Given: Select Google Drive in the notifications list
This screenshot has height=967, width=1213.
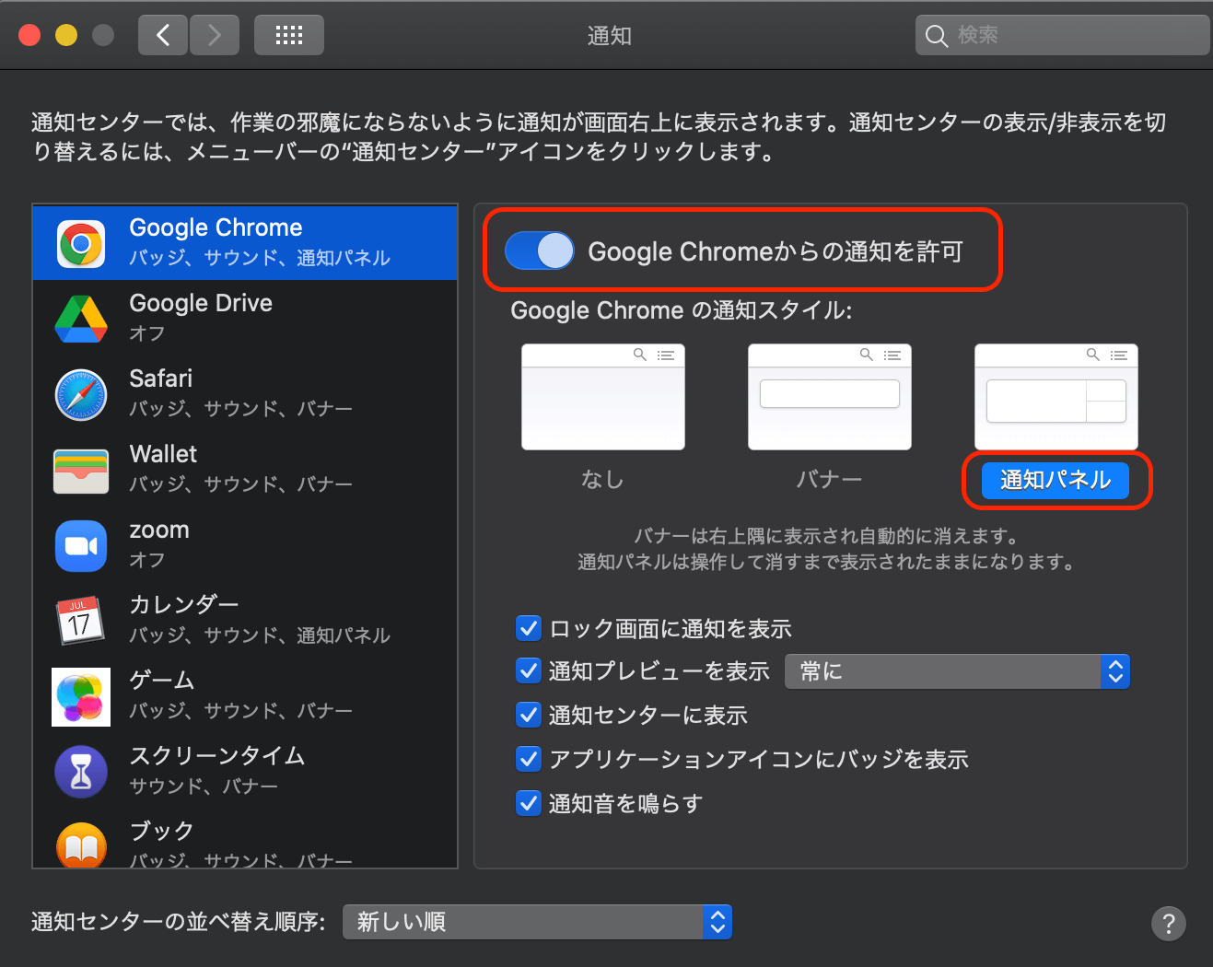Looking at the screenshot, I should [x=80, y=318].
